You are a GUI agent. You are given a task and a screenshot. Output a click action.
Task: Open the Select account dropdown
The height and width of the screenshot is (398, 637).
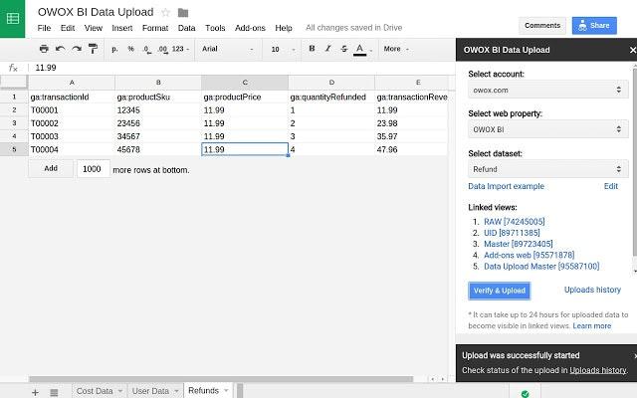pyautogui.click(x=547, y=90)
